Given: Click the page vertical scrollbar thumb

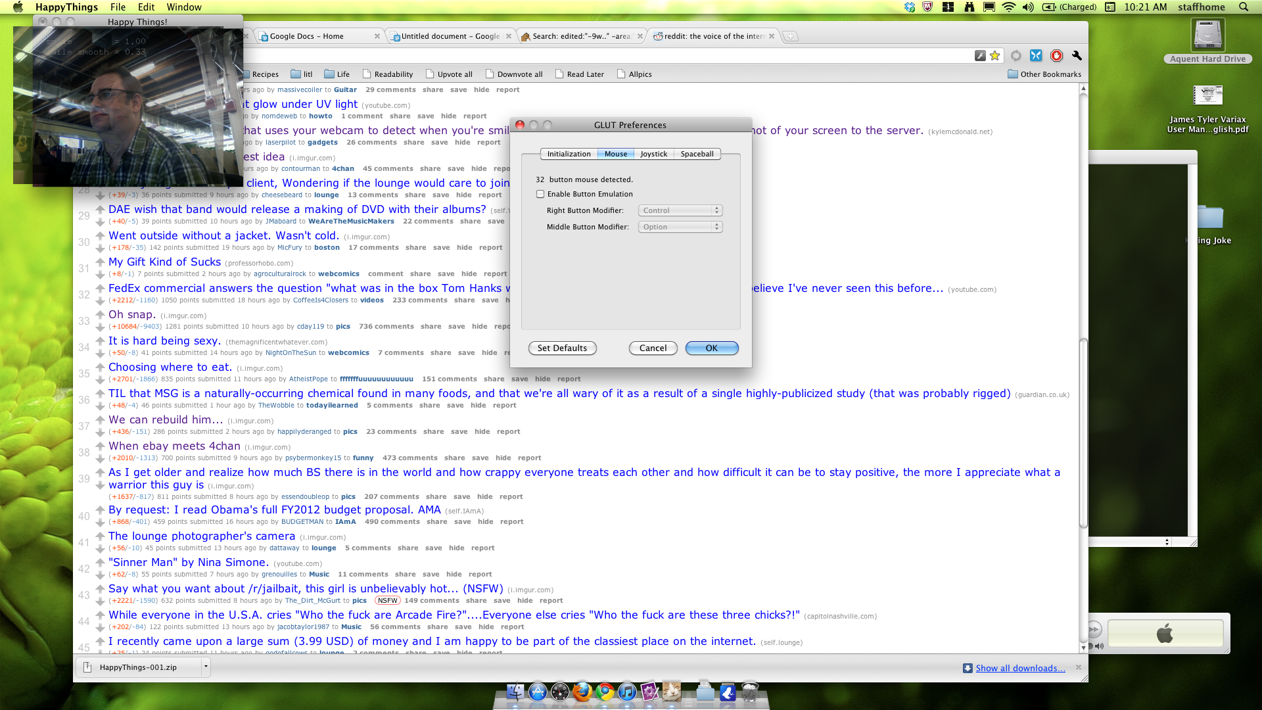Looking at the screenshot, I should [x=1083, y=434].
